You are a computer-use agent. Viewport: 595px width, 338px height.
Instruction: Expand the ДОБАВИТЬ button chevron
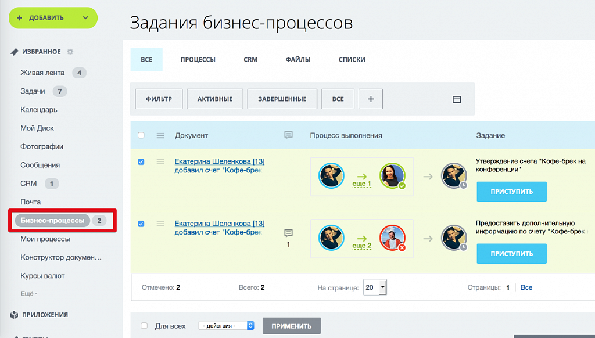[x=86, y=18]
